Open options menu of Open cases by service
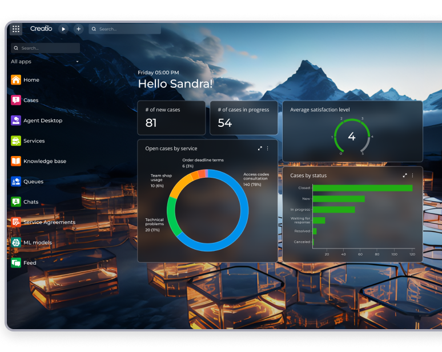442x352 pixels. pos(267,148)
